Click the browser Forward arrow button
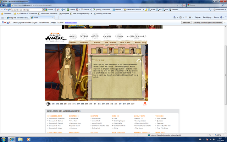This screenshot has width=227, height=142. click(6, 5)
